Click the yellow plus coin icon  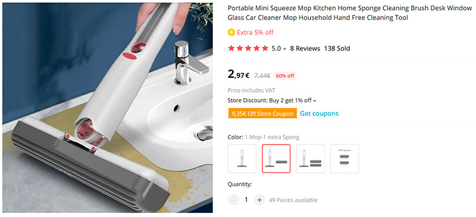pyautogui.click(x=231, y=33)
